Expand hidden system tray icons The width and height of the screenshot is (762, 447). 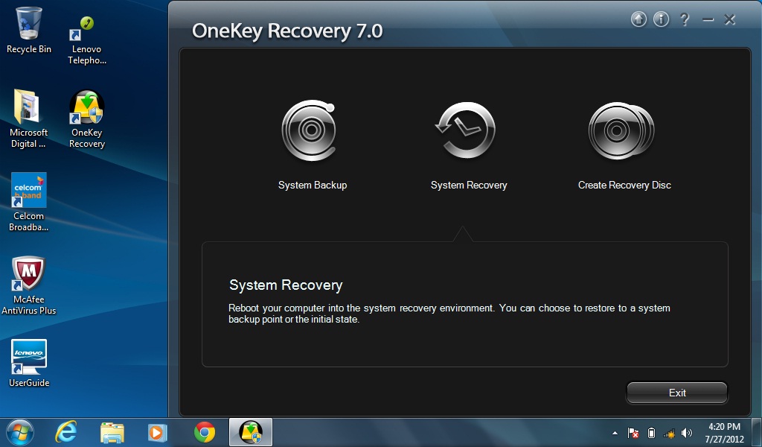pyautogui.click(x=615, y=432)
